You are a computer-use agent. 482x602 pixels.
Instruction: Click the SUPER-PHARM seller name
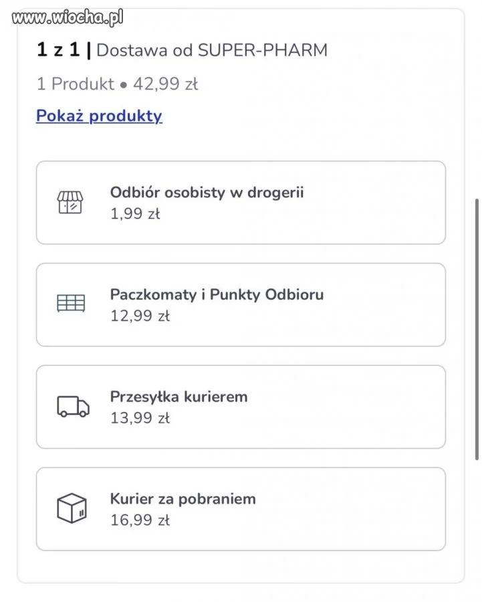(x=263, y=50)
